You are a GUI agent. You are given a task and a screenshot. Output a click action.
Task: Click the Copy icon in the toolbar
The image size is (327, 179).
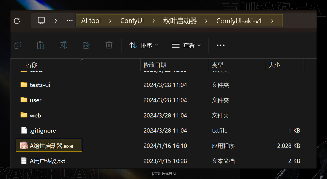[18, 45]
